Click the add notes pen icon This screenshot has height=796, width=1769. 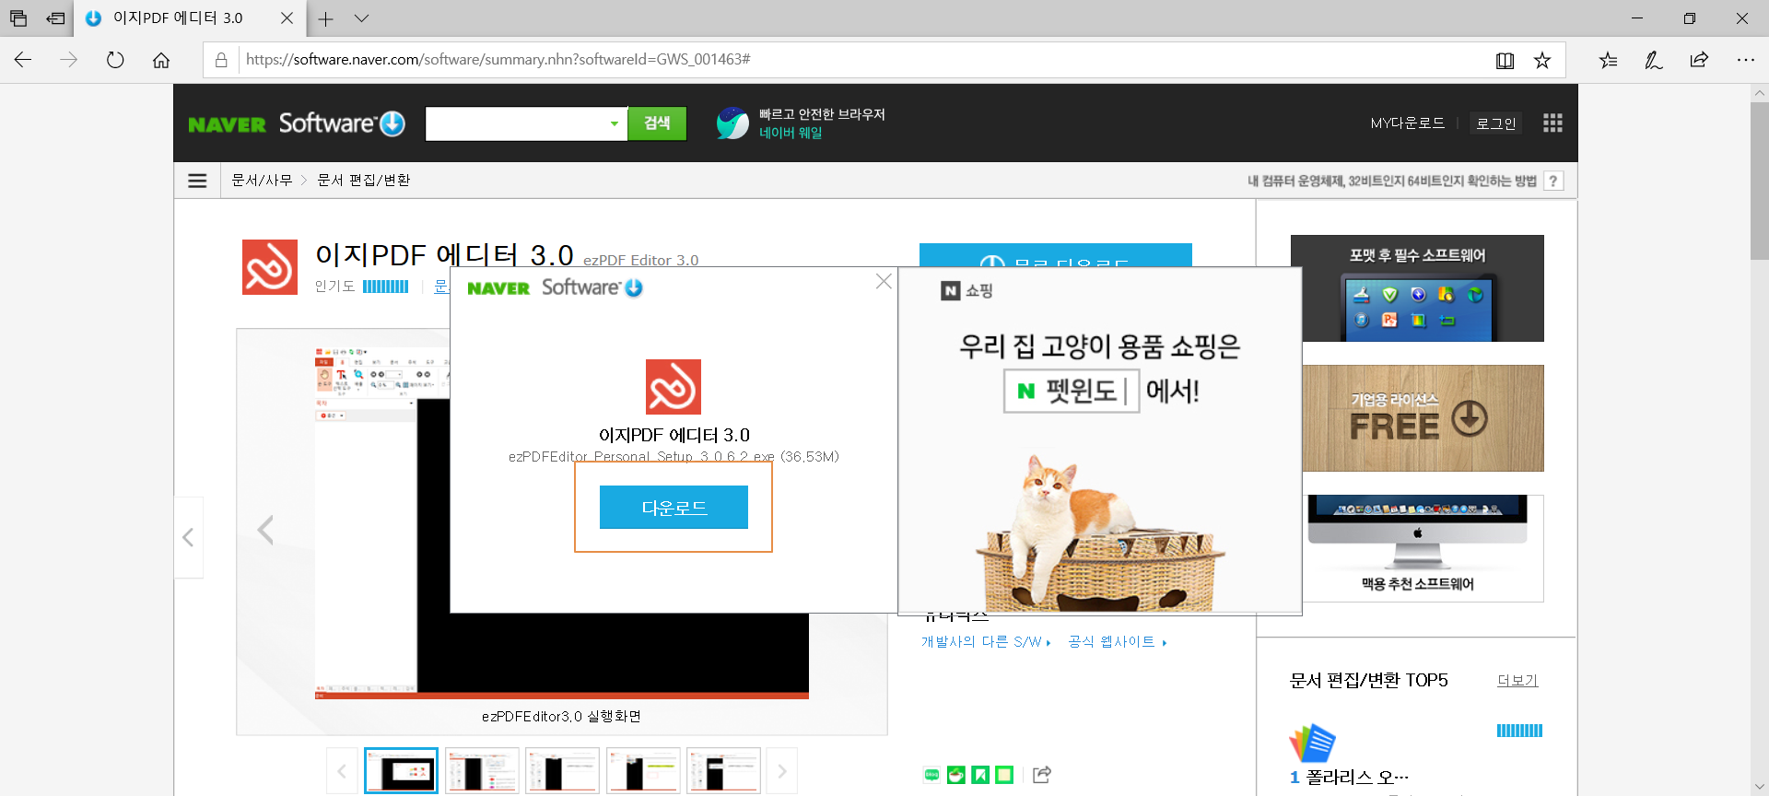(x=1654, y=60)
